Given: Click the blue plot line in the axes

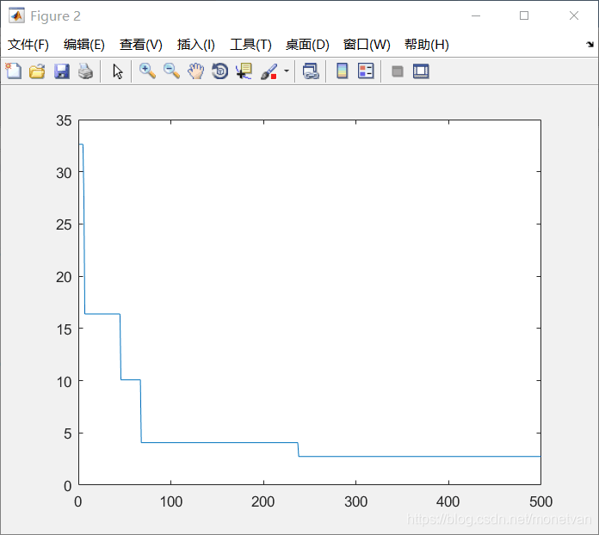Looking at the screenshot, I should pos(218,443).
